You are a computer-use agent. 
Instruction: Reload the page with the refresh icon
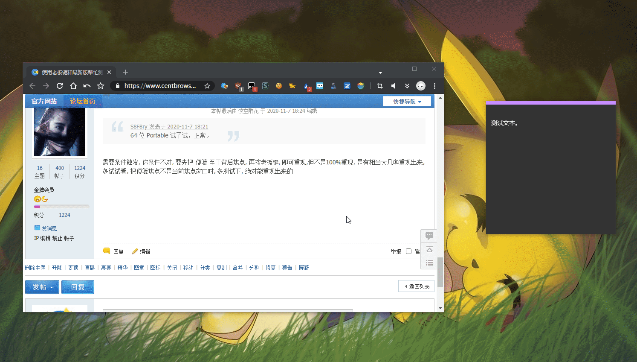coord(60,86)
